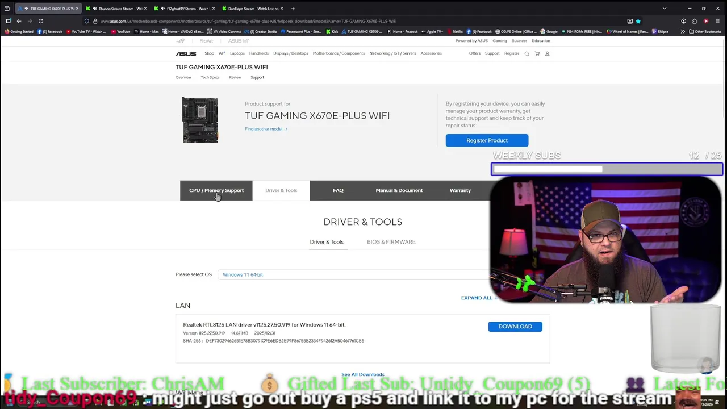Image resolution: width=727 pixels, height=409 pixels.
Task: Open the Getting Started bookmark
Action: tap(20, 32)
